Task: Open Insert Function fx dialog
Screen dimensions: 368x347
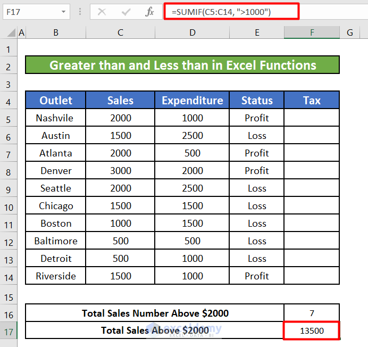Action: pos(149,12)
